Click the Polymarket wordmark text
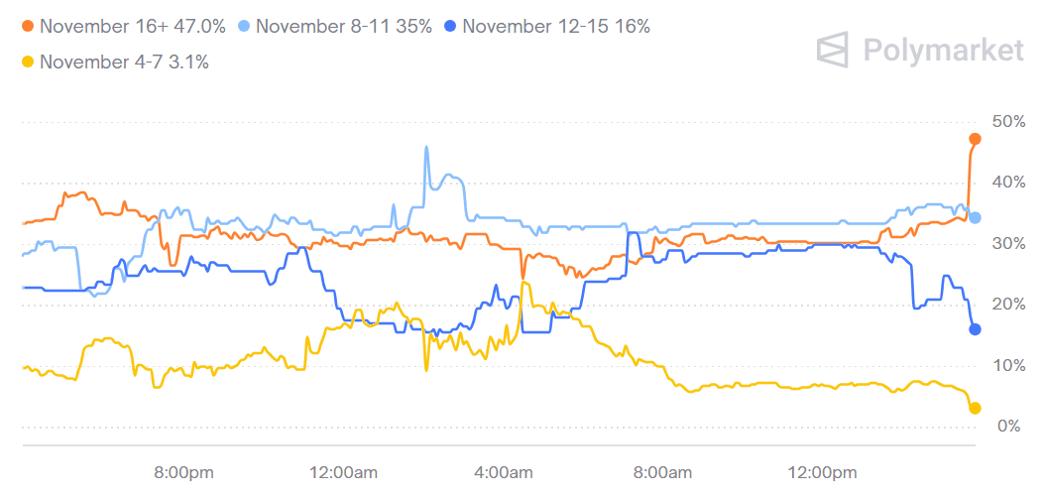This screenshot has height=498, width=1044. pos(942,50)
